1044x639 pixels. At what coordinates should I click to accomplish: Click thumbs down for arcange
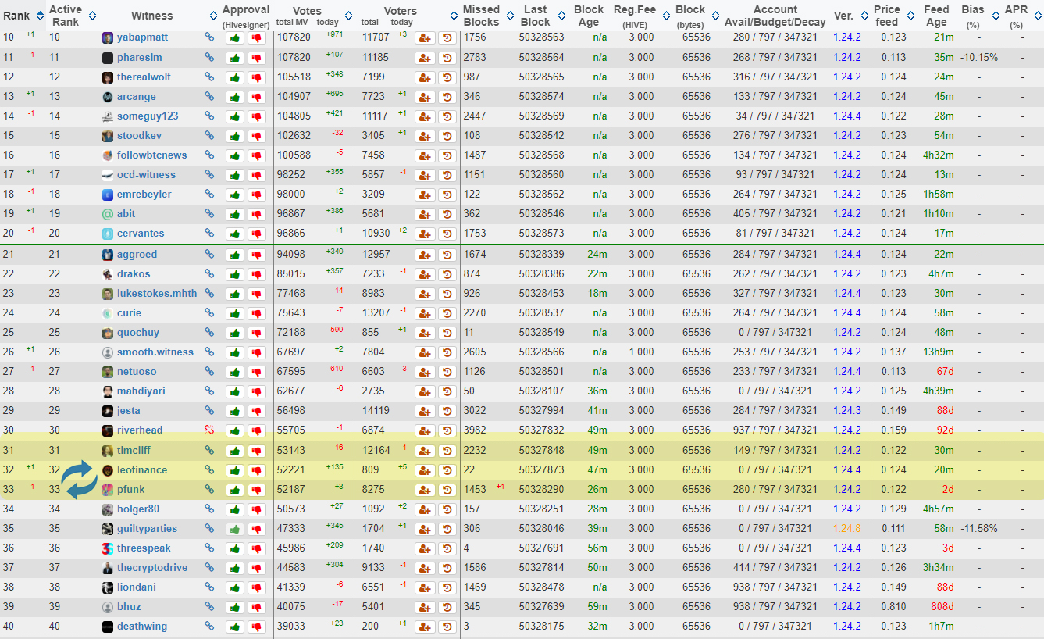click(x=256, y=97)
